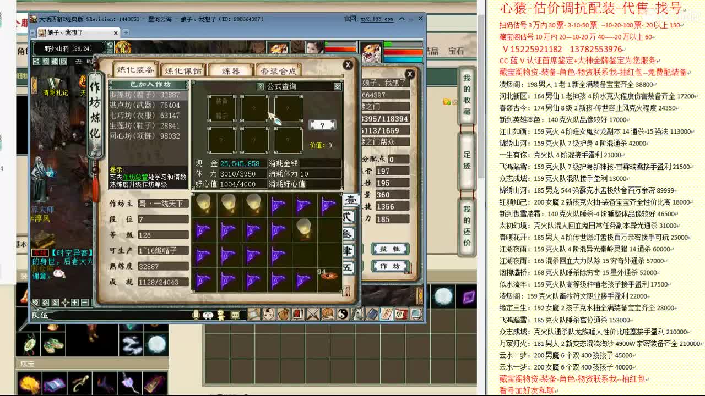This screenshot has width=705, height=396.
Task: Open a new game tab with plus
Action: point(126,32)
